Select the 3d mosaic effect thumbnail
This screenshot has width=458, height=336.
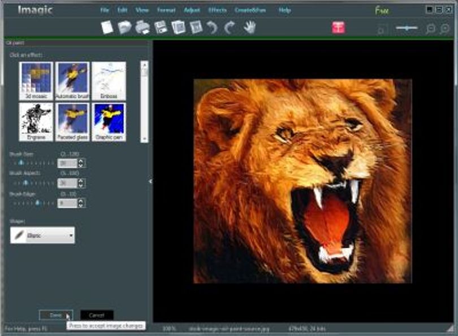tap(36, 81)
